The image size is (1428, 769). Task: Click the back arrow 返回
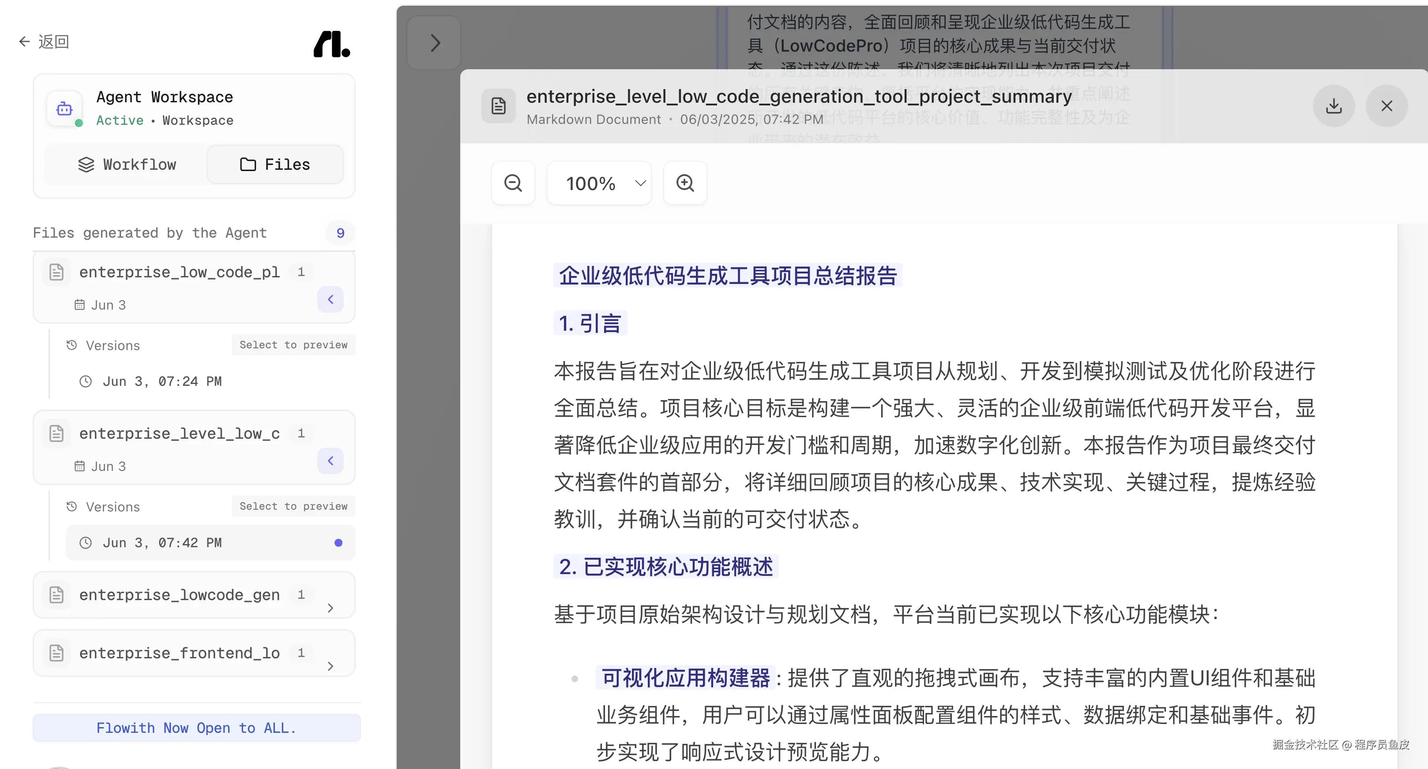(44, 41)
